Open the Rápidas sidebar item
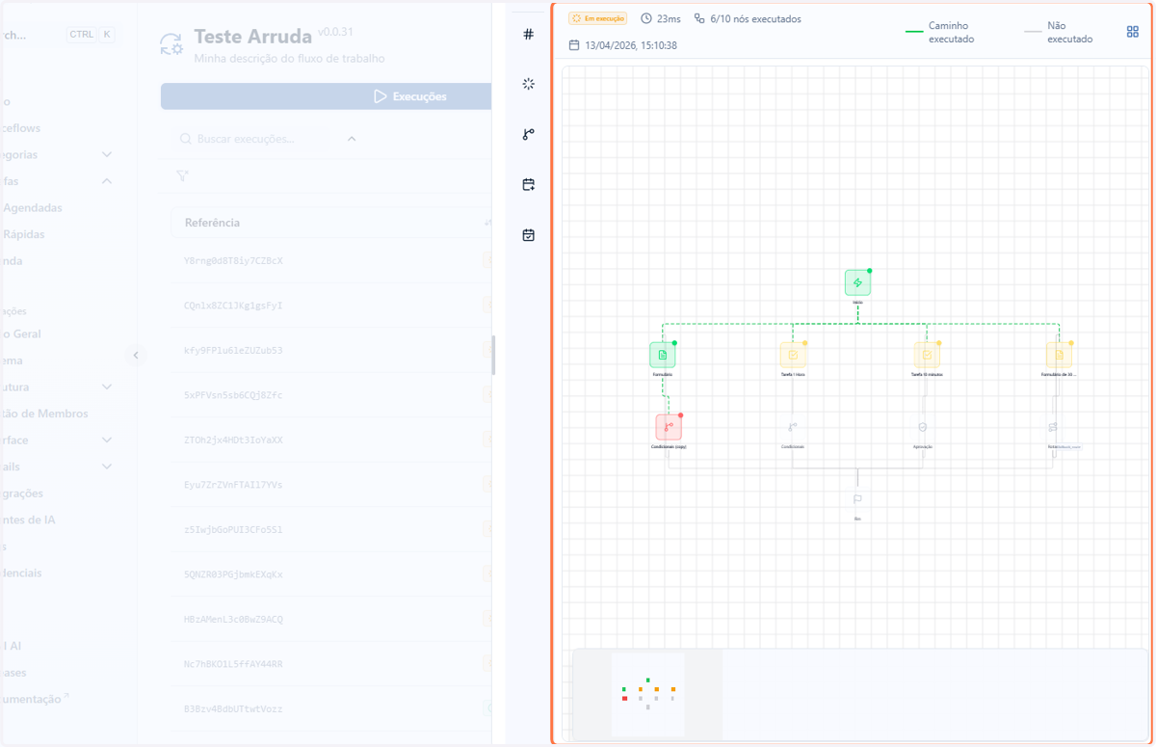The image size is (1156, 747). coord(23,234)
